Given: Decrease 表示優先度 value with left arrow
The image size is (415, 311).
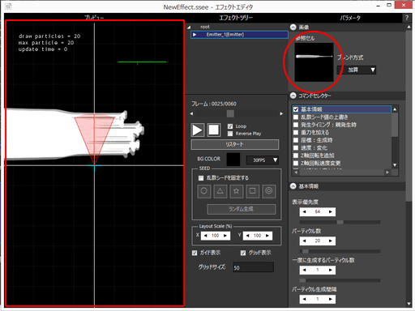Looking at the screenshot, I should [x=305, y=211].
